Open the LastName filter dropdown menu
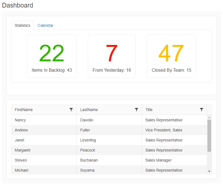Screen dimensions: 223x185 (x=137, y=110)
